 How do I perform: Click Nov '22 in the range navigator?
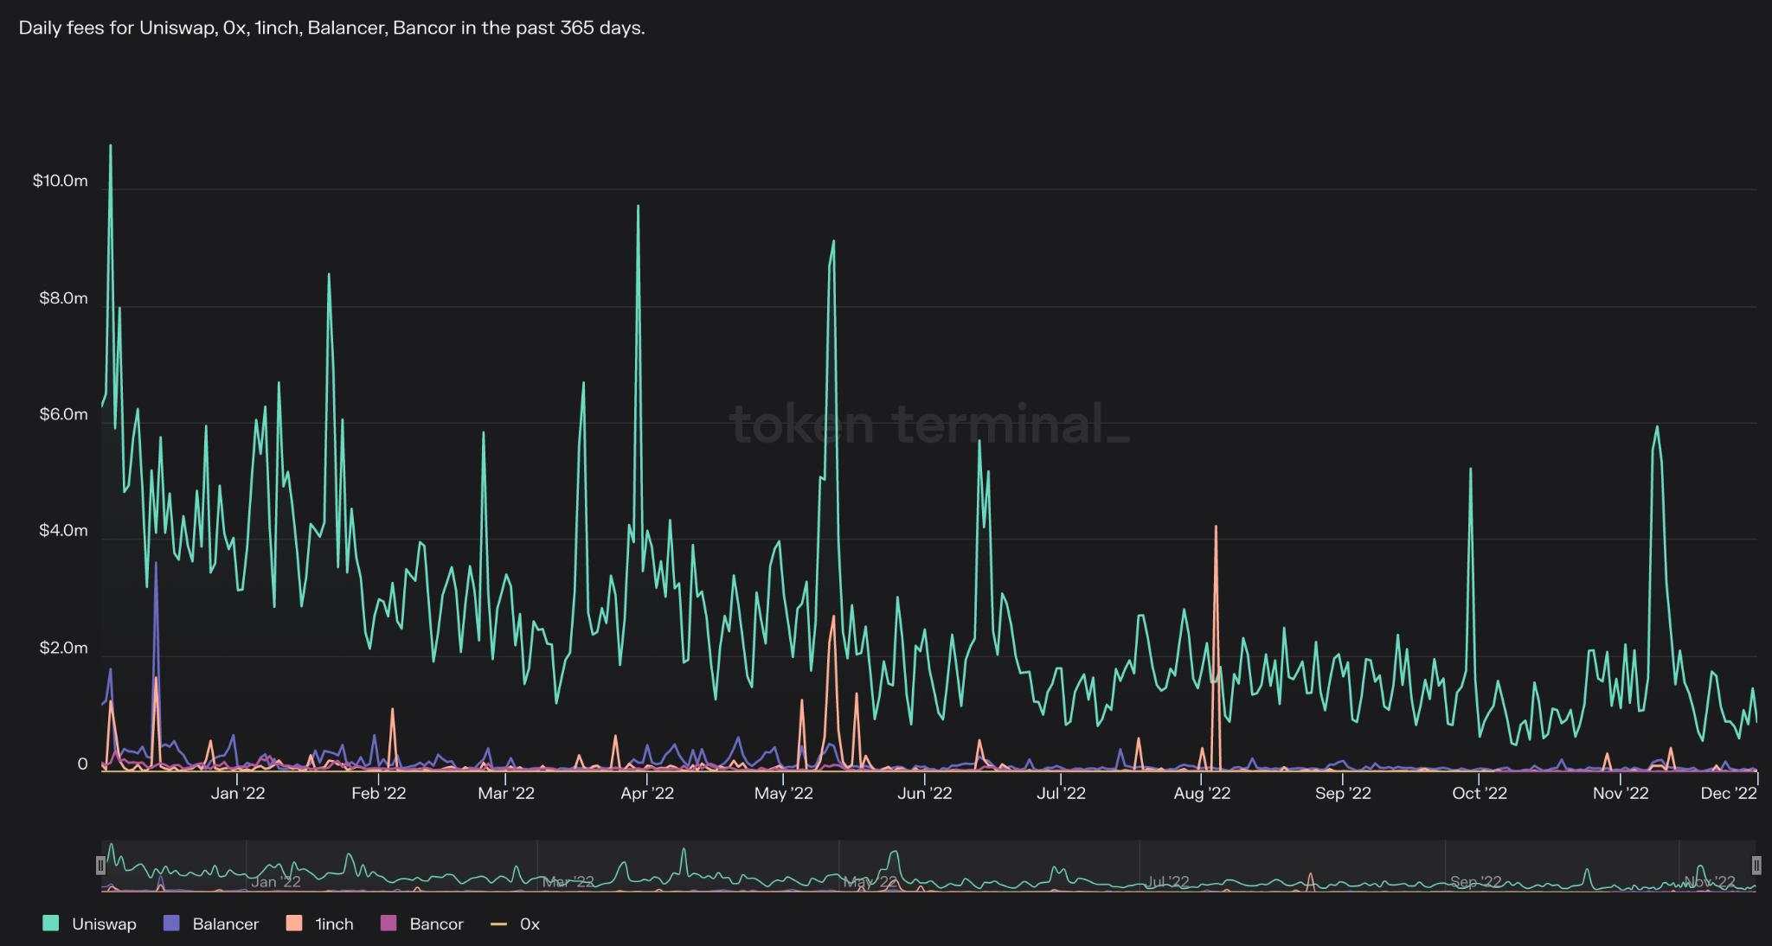[1709, 882]
